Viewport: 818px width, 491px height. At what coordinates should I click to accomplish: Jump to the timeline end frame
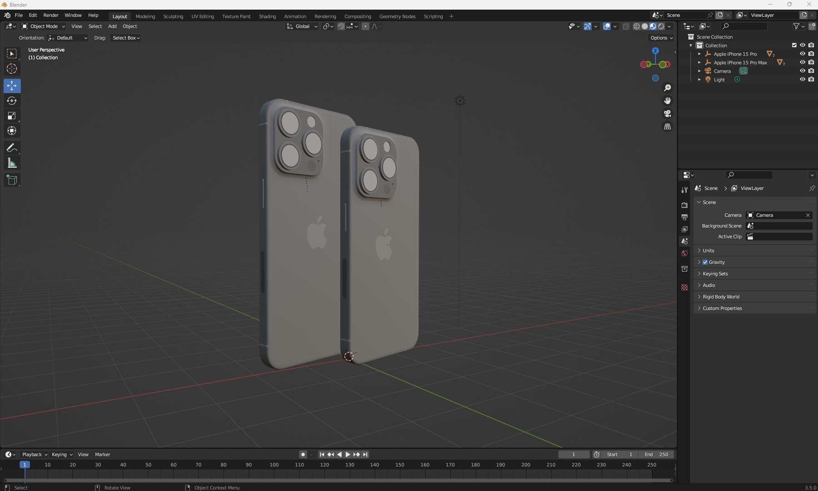point(365,455)
